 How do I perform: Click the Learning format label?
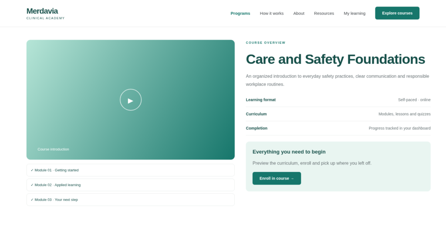[x=260, y=100]
